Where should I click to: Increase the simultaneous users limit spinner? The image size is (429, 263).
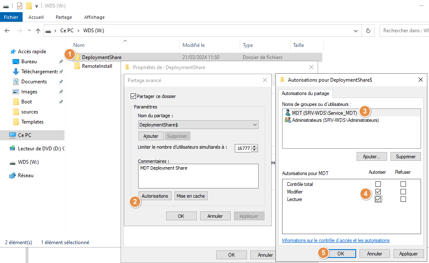(255, 146)
